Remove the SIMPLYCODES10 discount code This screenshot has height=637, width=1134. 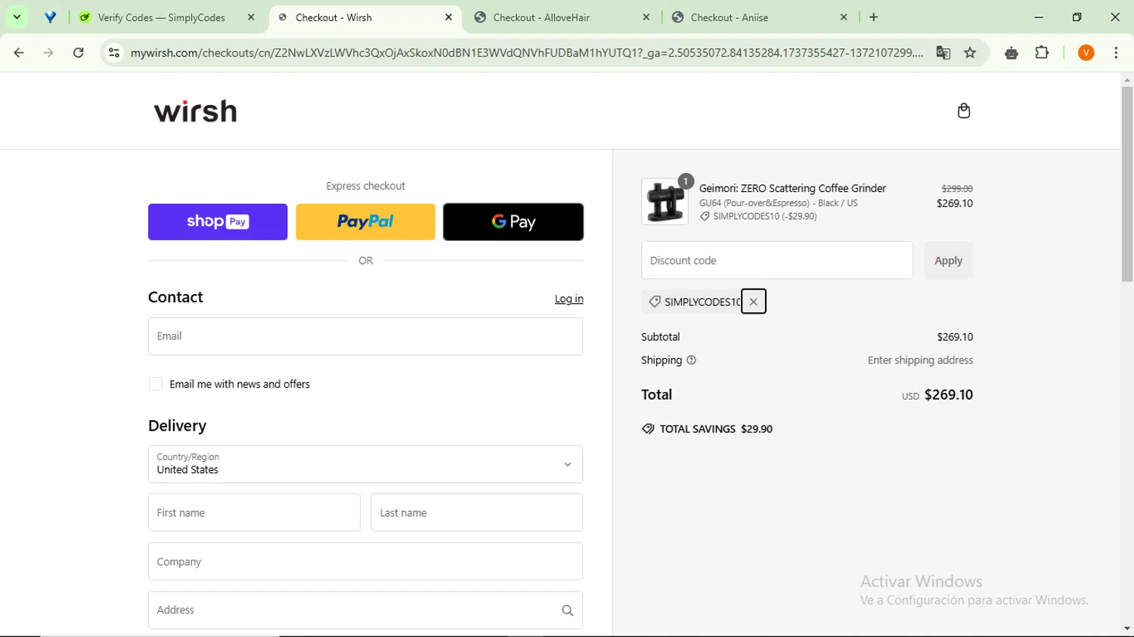click(x=754, y=301)
